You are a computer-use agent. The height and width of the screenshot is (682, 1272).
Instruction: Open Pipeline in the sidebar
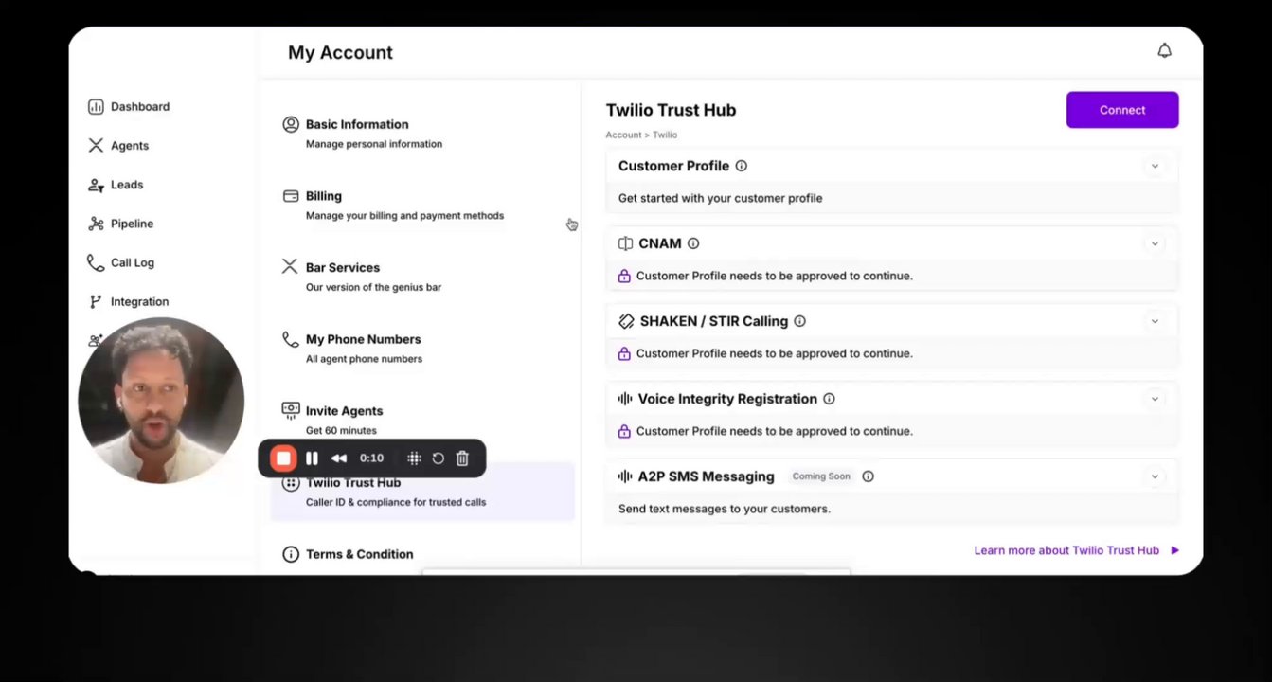pyautogui.click(x=132, y=224)
